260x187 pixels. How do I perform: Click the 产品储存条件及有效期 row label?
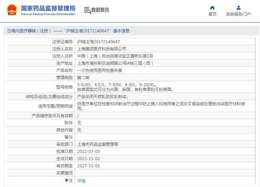pos(52,115)
